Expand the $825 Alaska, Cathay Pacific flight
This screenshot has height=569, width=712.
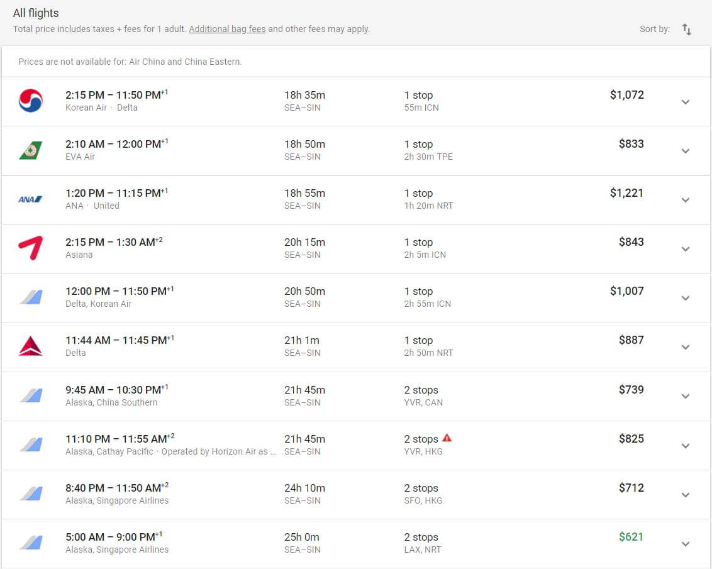[686, 446]
